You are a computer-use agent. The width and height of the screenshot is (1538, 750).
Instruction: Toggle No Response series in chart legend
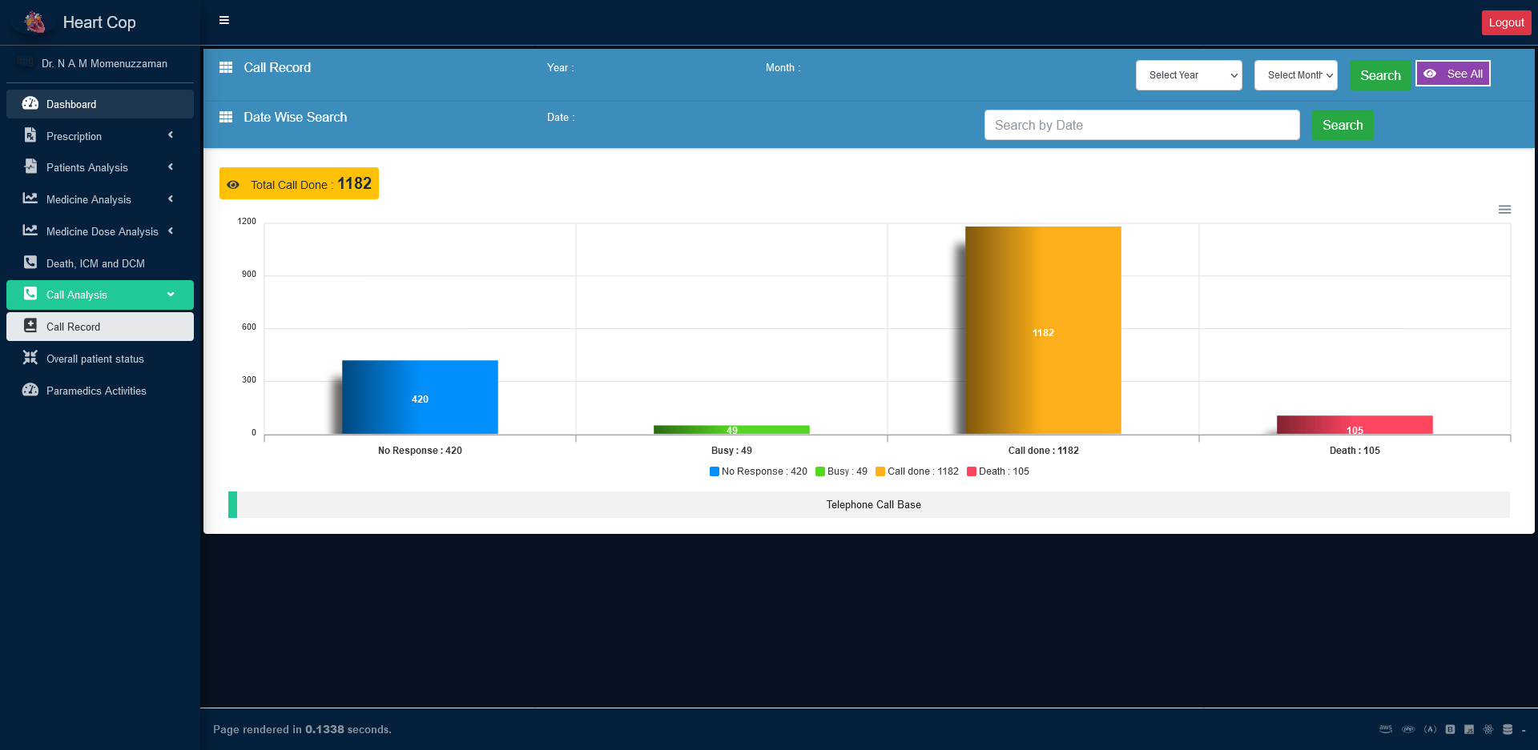[x=758, y=471]
